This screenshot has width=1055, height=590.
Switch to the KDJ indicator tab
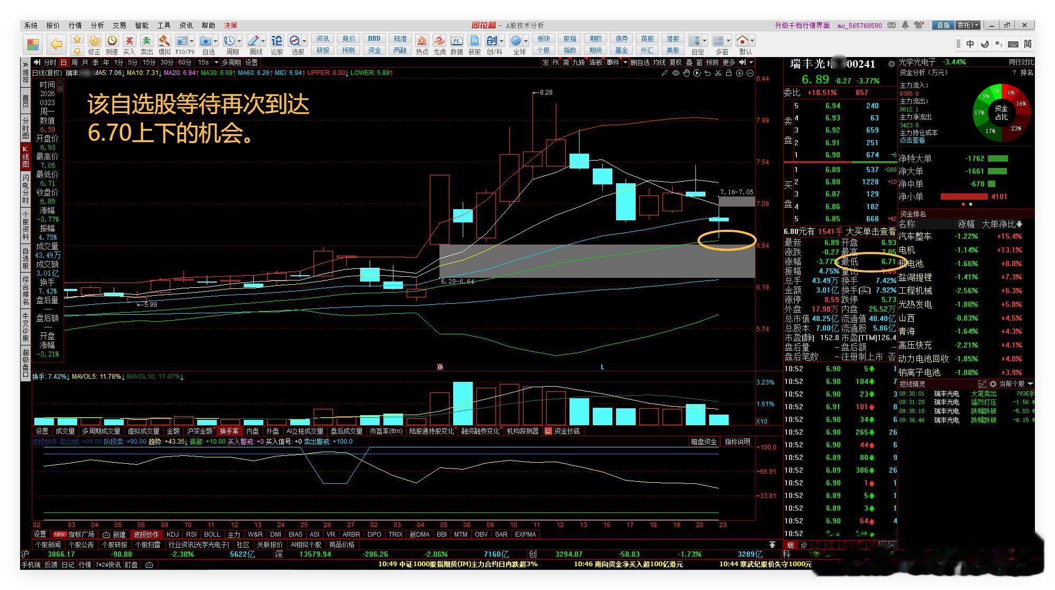pos(172,534)
